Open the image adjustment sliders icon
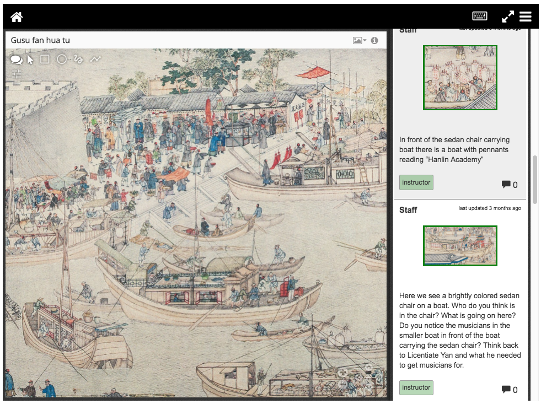Viewport: 541px width, 404px height. (17, 73)
